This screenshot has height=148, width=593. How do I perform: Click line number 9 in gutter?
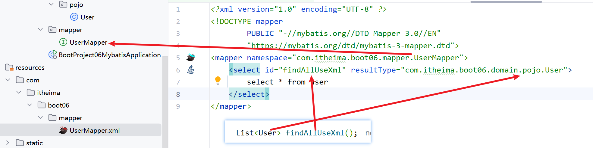coord(178,106)
